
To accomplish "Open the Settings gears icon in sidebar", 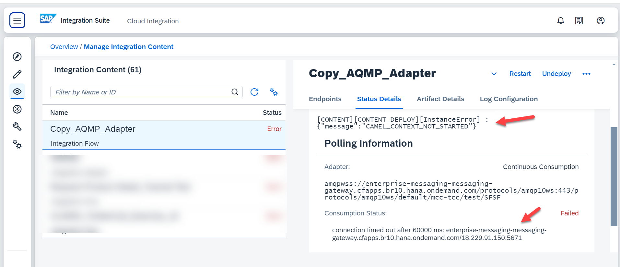I will [17, 144].
